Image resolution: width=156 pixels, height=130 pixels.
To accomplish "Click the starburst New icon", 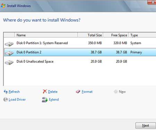I will pyautogui.click(x=116, y=92).
